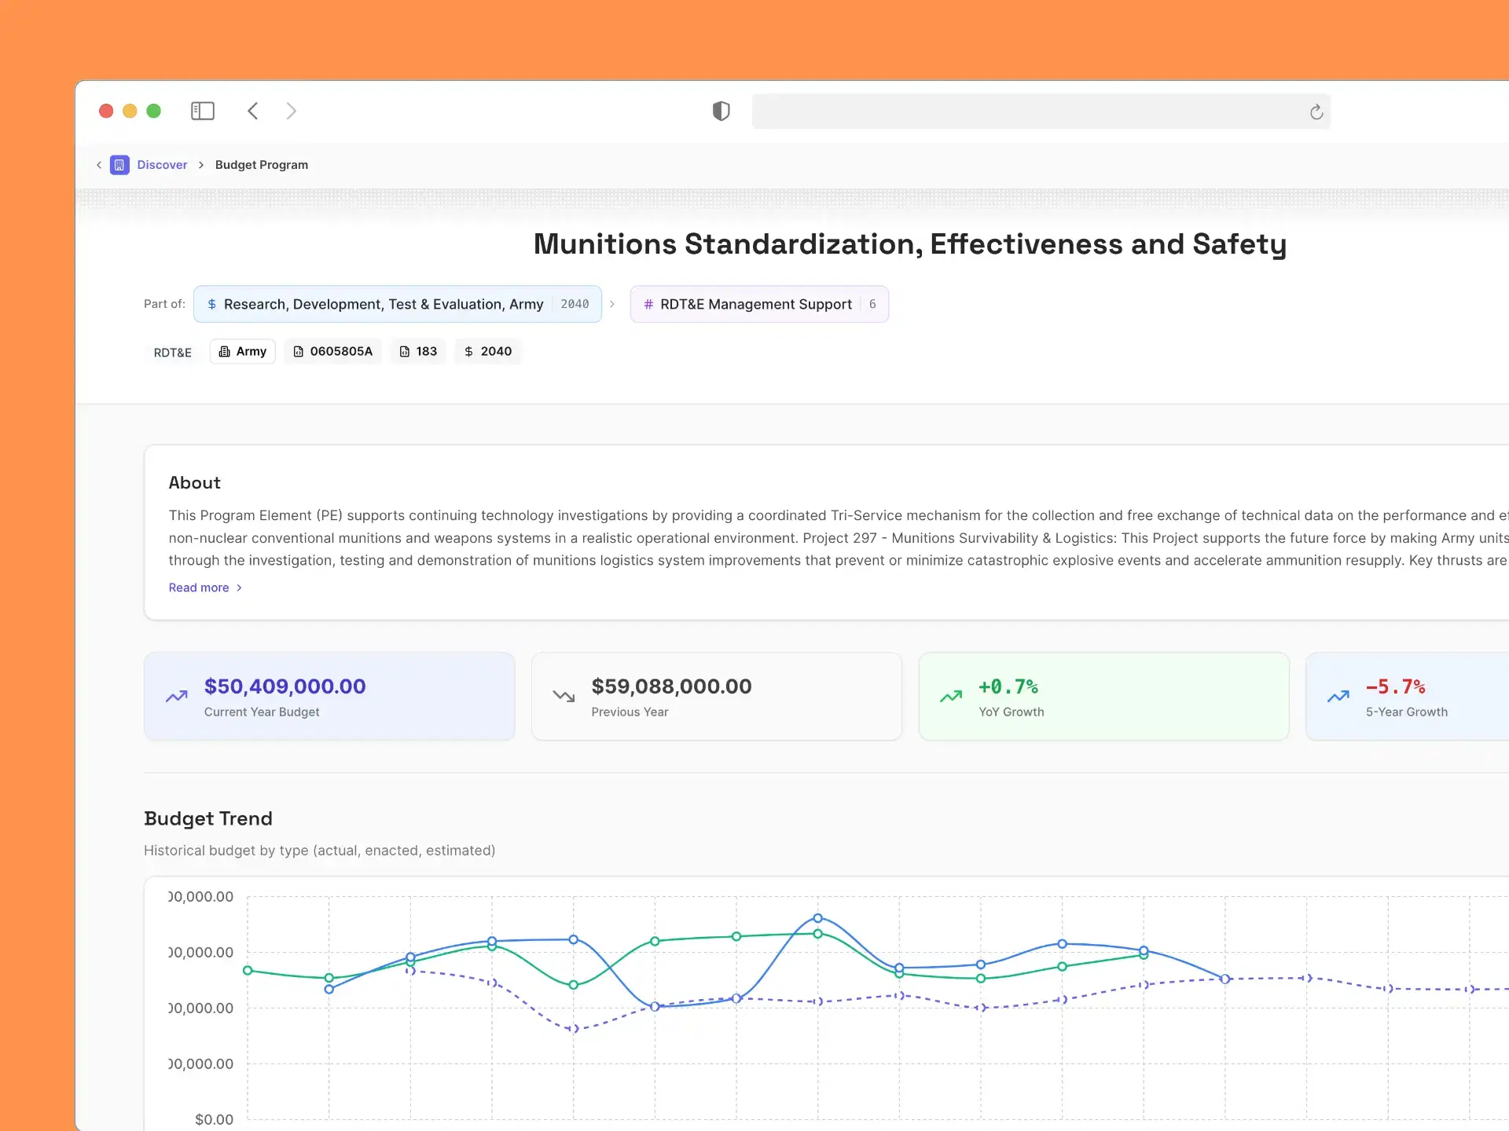
Task: Click the 0605805A program code tag
Action: click(333, 351)
